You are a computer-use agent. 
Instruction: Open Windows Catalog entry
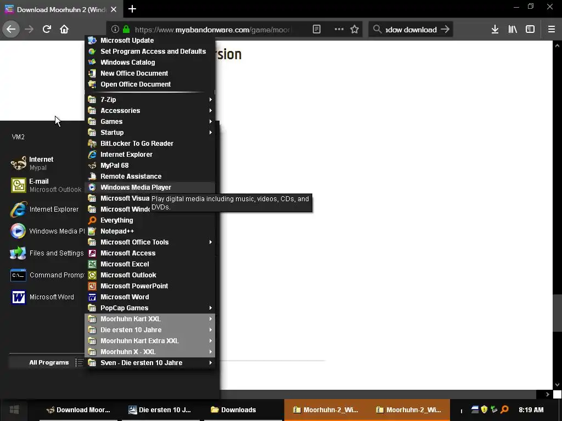[150, 62]
